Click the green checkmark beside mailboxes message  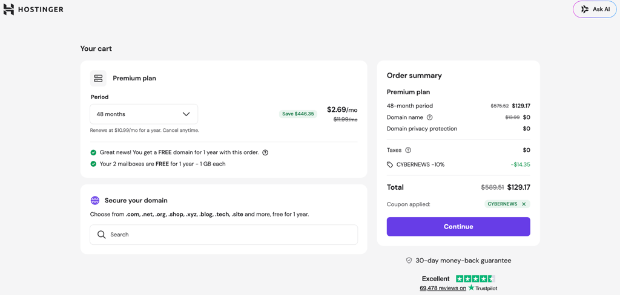pyautogui.click(x=93, y=163)
